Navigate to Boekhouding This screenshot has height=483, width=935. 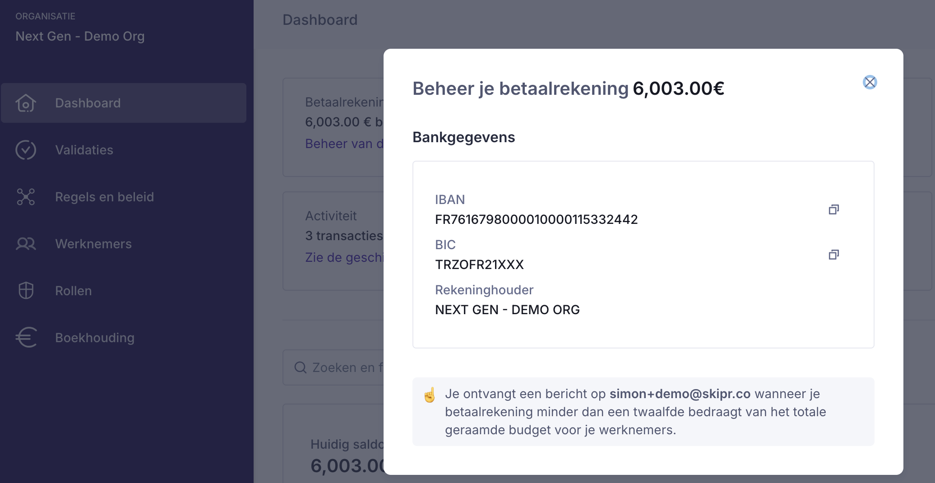[95, 338]
